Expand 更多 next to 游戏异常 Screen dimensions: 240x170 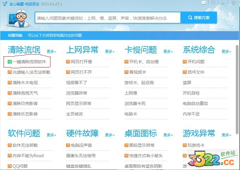coord(227,135)
